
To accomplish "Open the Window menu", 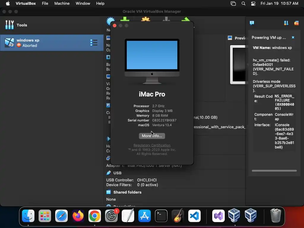I will point(83,3).
